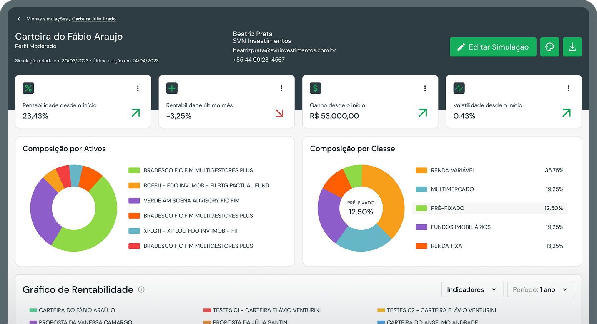This screenshot has height=324, width=597.
Task: Open the kebab menu on the Volatilidade card
Action: 568,88
